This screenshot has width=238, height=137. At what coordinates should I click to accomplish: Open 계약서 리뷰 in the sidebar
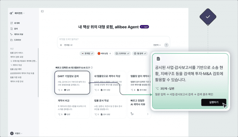click(17, 34)
